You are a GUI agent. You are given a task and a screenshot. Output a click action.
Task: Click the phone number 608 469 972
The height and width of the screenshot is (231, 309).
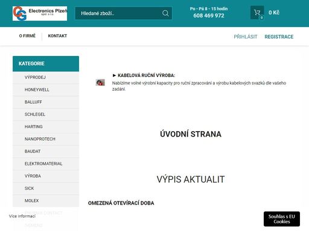click(209, 16)
